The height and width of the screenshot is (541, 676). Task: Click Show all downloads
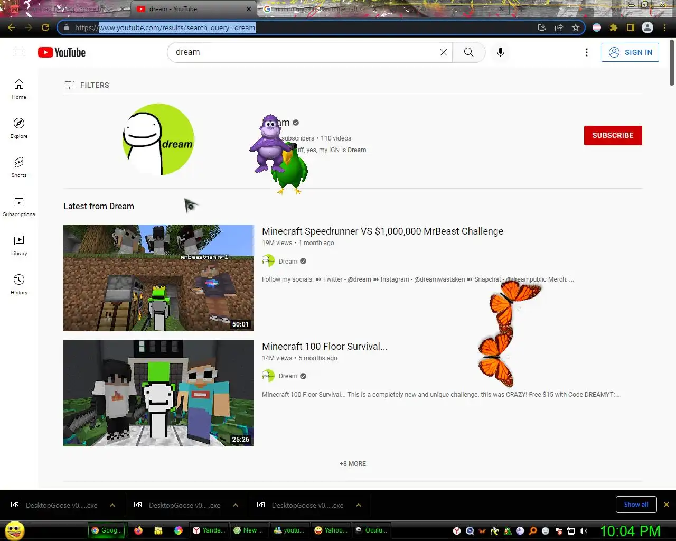[636, 505]
